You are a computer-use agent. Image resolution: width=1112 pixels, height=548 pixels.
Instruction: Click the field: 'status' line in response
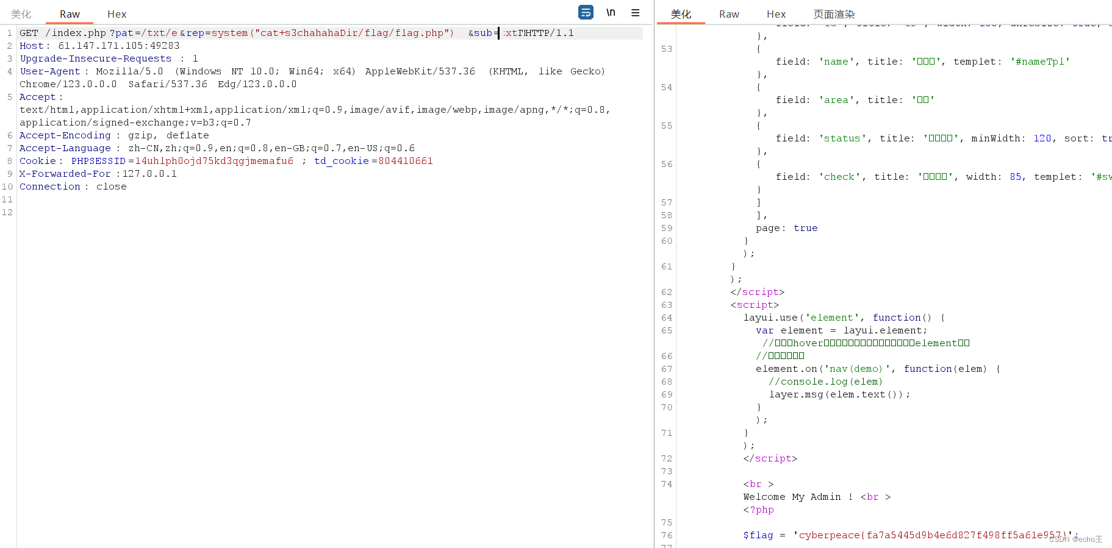(x=943, y=138)
